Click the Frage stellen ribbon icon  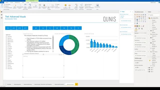coord(48,6)
